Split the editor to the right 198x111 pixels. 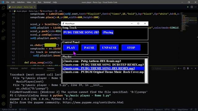(192, 7)
